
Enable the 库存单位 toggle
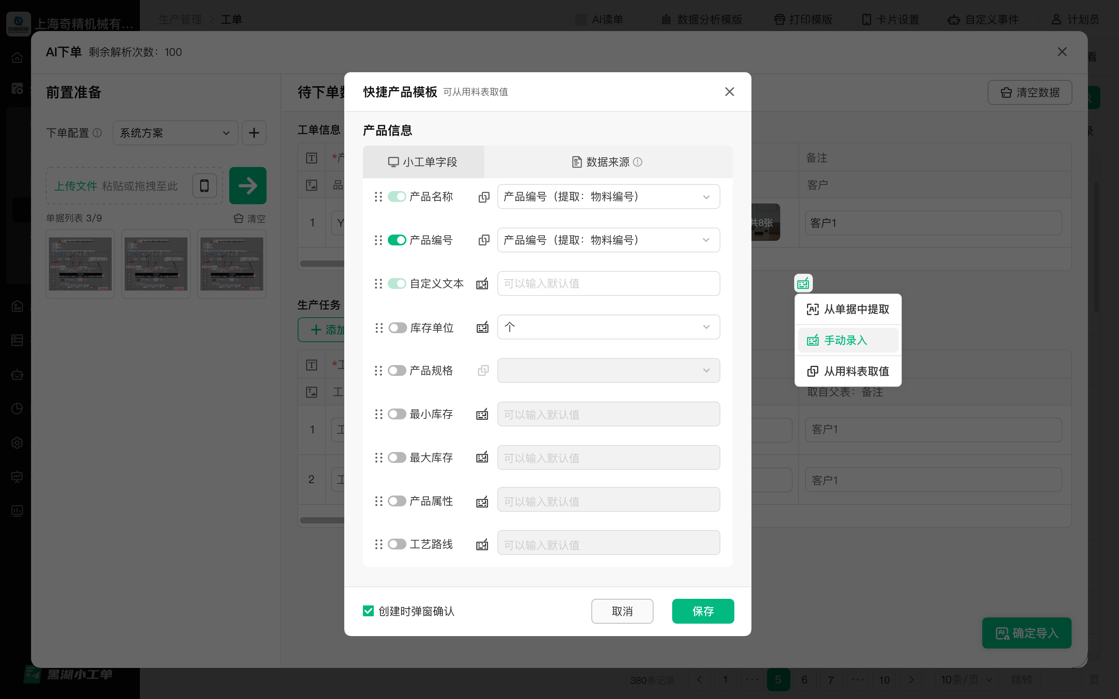tap(396, 327)
